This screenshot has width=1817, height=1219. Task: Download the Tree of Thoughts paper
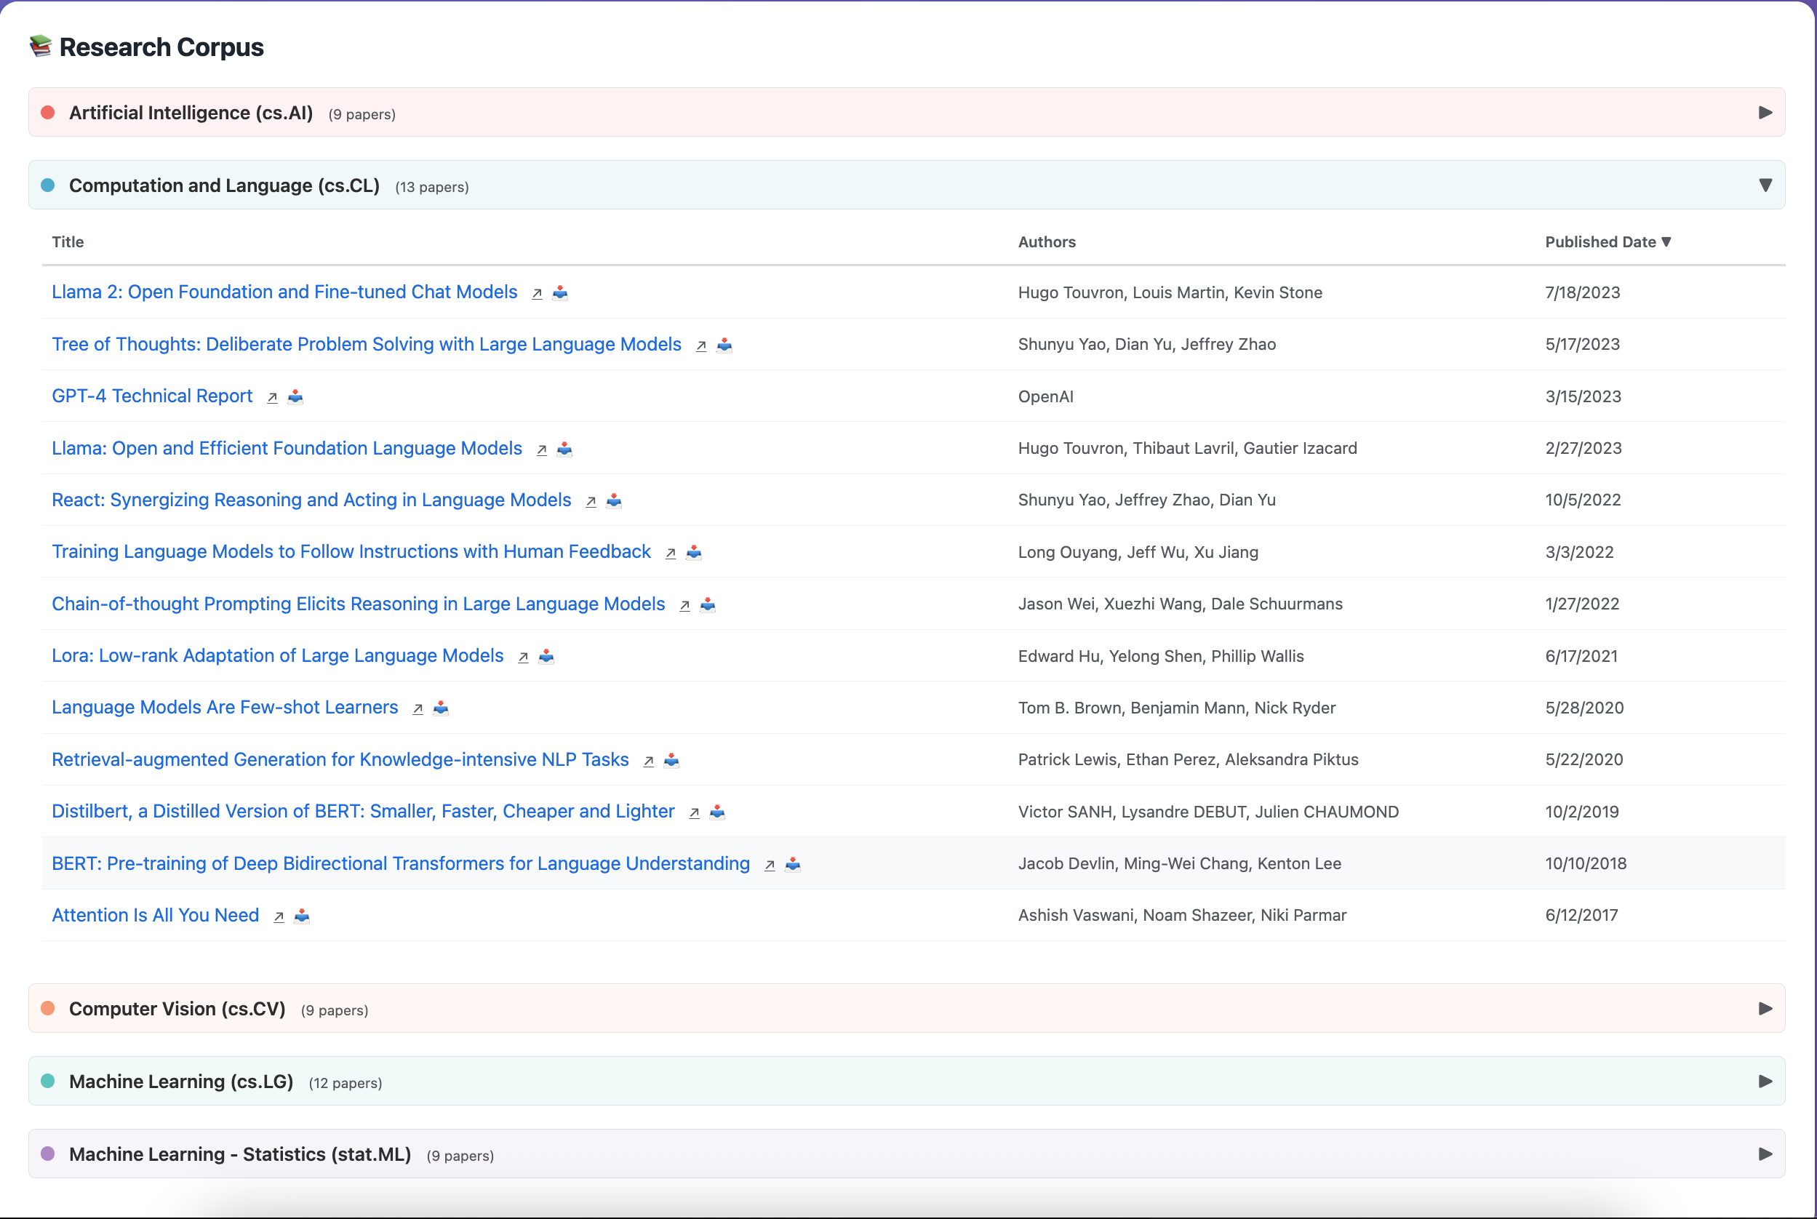click(724, 345)
